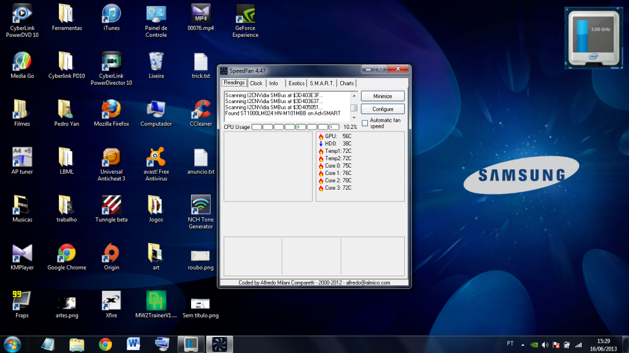Launch the Tunngle beta shortcut
This screenshot has width=629, height=353.
pyautogui.click(x=111, y=206)
